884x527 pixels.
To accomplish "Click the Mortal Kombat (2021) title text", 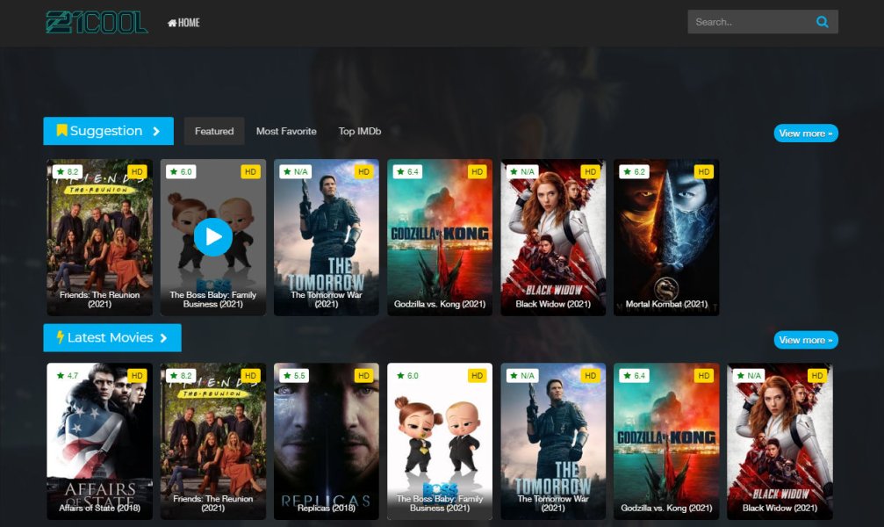I will point(666,304).
